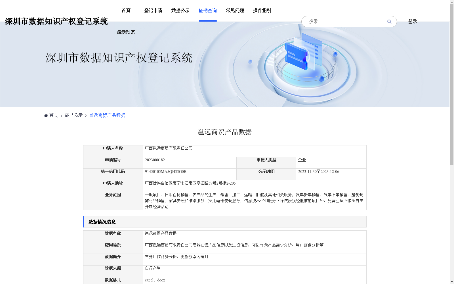The width and height of the screenshot is (454, 284).
Task: Open the 最新动态 navigation item
Action: tap(126, 32)
